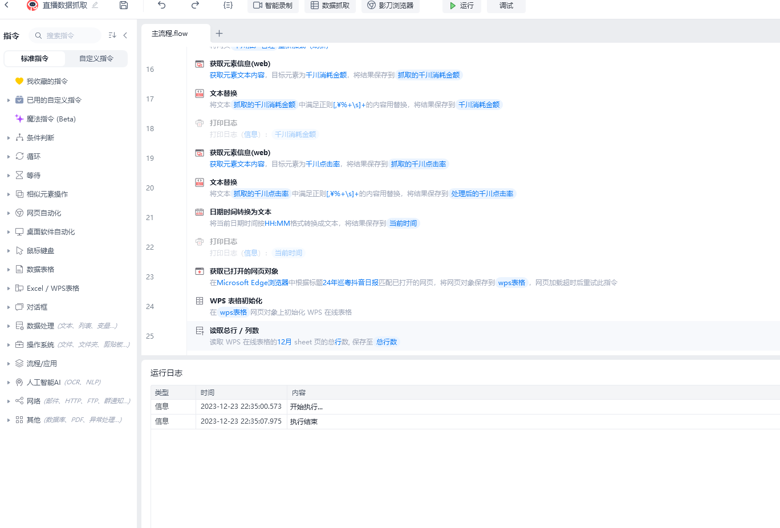Select step 16 获取元素信息(web) icon
The height and width of the screenshot is (528, 780).
(200, 64)
